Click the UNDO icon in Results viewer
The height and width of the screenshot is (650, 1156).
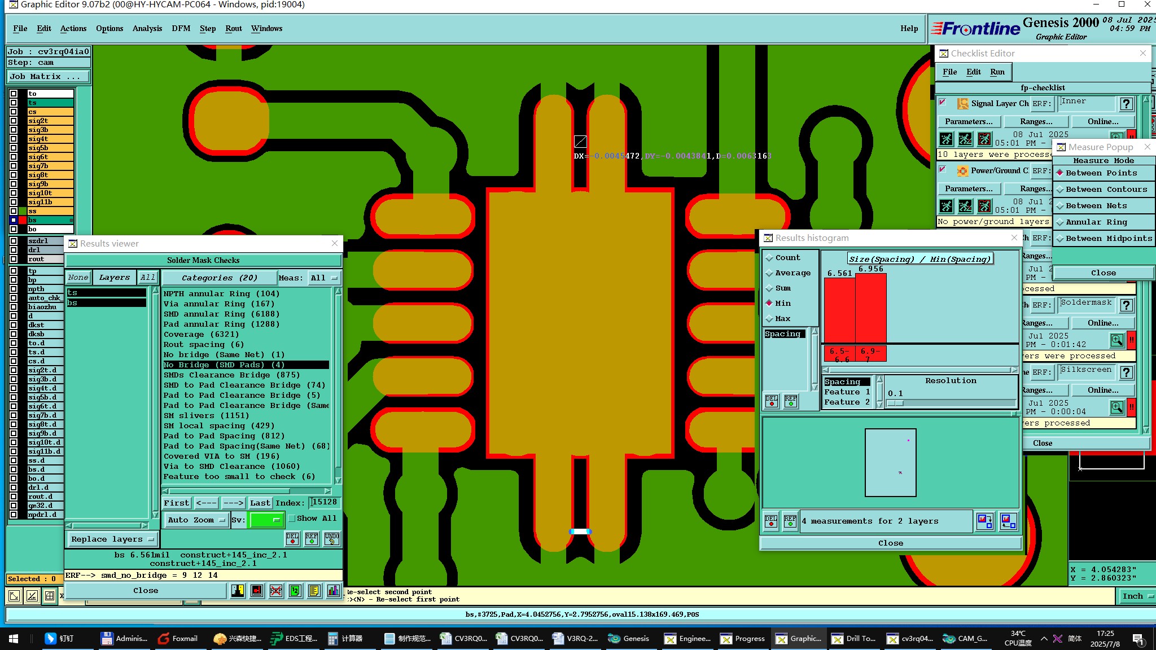tap(332, 539)
